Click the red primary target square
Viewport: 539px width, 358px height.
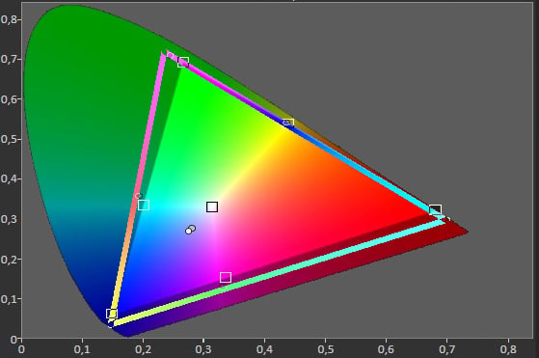(435, 209)
